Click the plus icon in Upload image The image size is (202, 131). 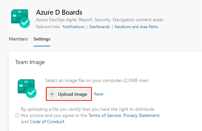pyautogui.click(x=52, y=94)
